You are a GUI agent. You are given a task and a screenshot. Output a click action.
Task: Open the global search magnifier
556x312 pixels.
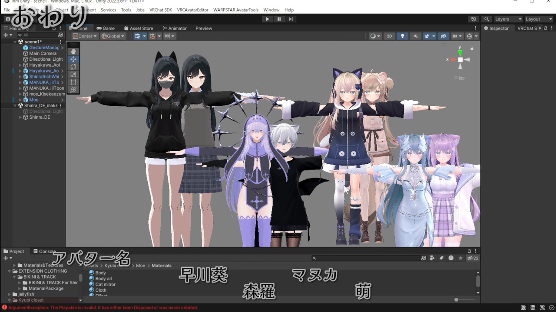pos(487,19)
